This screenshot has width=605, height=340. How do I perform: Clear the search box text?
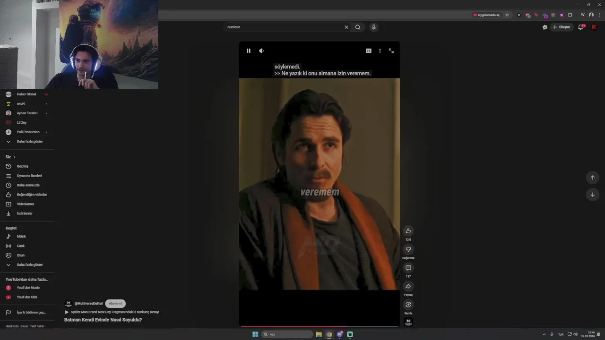(x=346, y=27)
